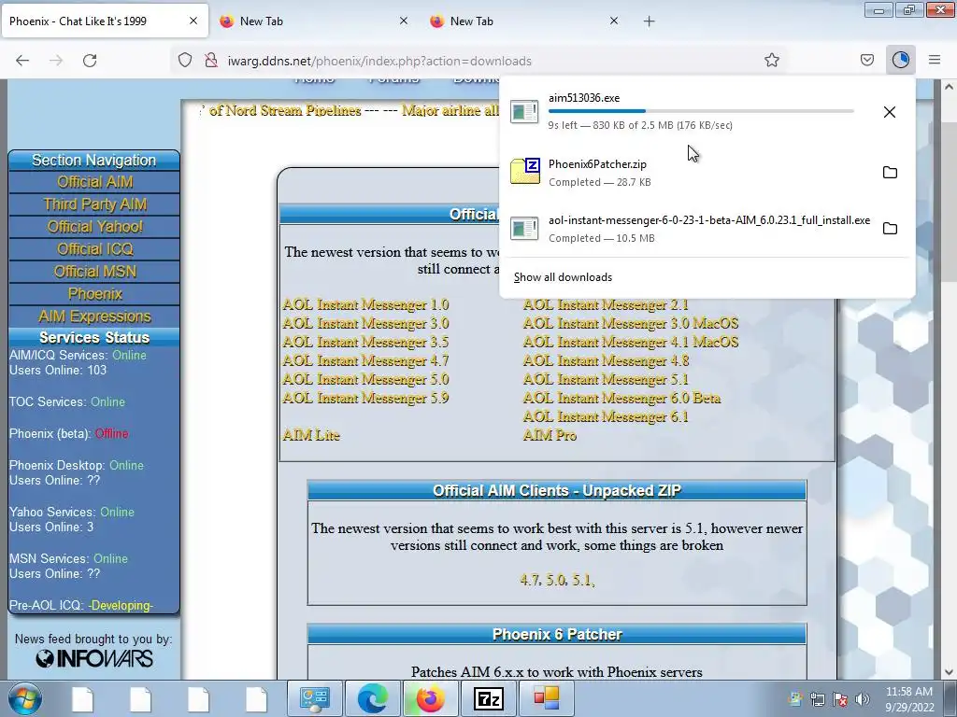Download AOL Instant Messenger 4.7
This screenshot has height=717, width=957.
[365, 360]
